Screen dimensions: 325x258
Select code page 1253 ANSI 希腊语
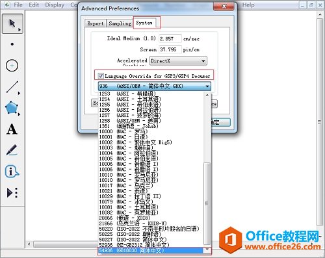click(x=151, y=94)
